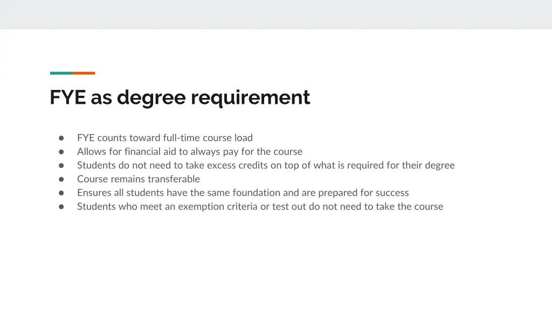
Task: Click the bullet dot beside exemption criteria line
Action: 61,207
